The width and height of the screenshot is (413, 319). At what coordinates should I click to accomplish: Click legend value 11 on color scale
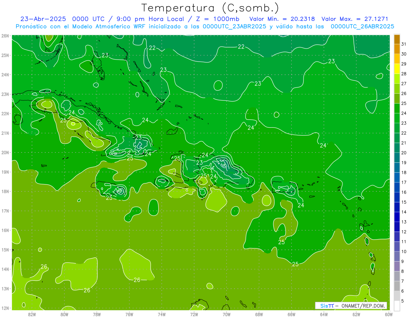pyautogui.click(x=404, y=242)
